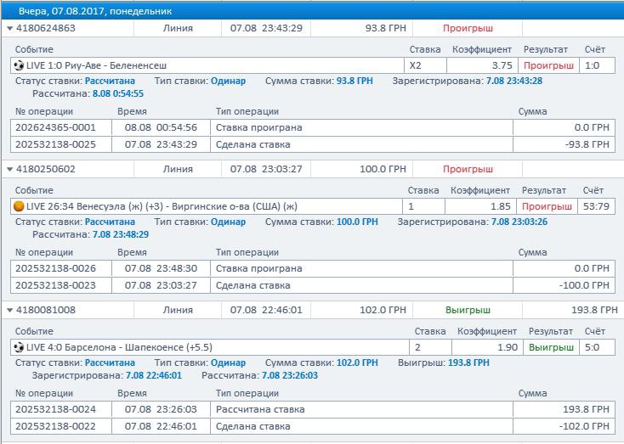Image resolution: width=624 pixels, height=444 pixels.
Task: Click the Сумма column header in first operations table
Action: (x=533, y=111)
